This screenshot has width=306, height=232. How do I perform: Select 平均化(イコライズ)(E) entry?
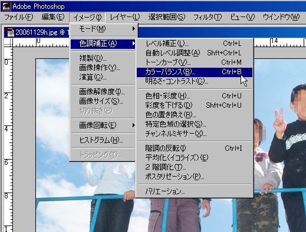click(194, 158)
